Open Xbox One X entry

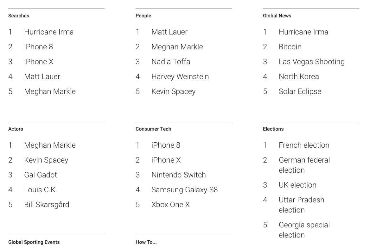(171, 204)
